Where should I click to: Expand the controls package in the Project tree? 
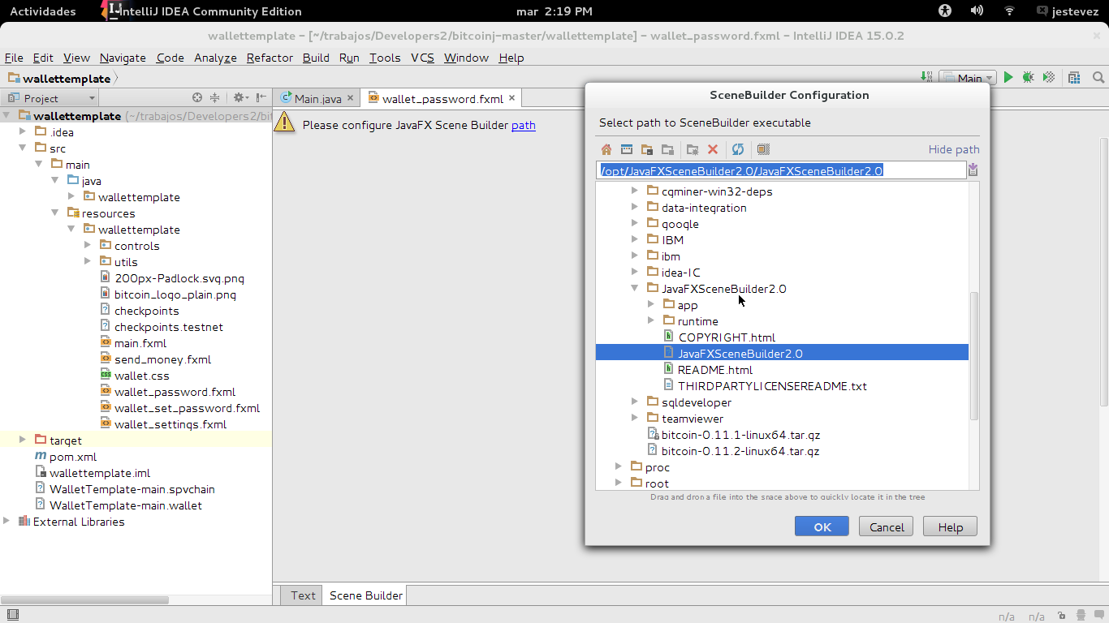[x=88, y=246]
